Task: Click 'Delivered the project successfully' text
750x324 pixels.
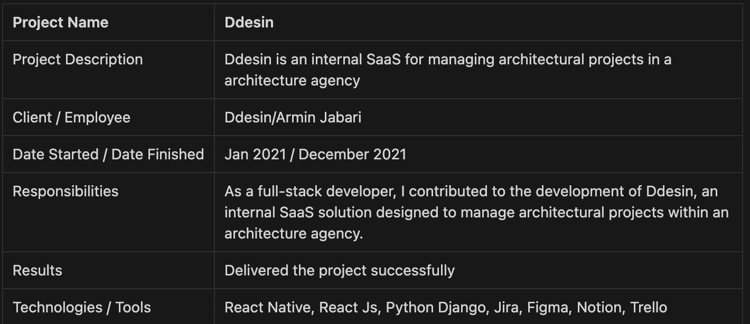Action: (339, 270)
